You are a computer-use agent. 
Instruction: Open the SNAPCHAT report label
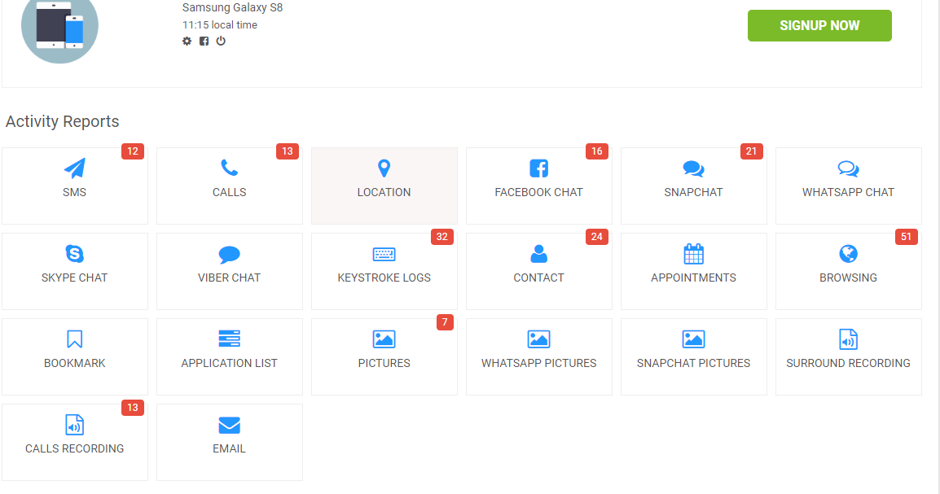pos(694,192)
